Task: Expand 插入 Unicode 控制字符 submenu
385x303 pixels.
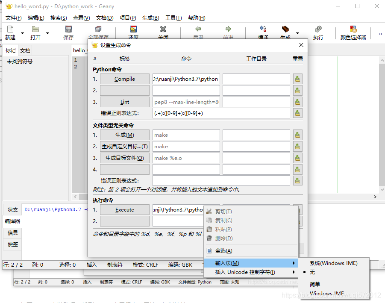Action: pyautogui.click(x=251, y=272)
